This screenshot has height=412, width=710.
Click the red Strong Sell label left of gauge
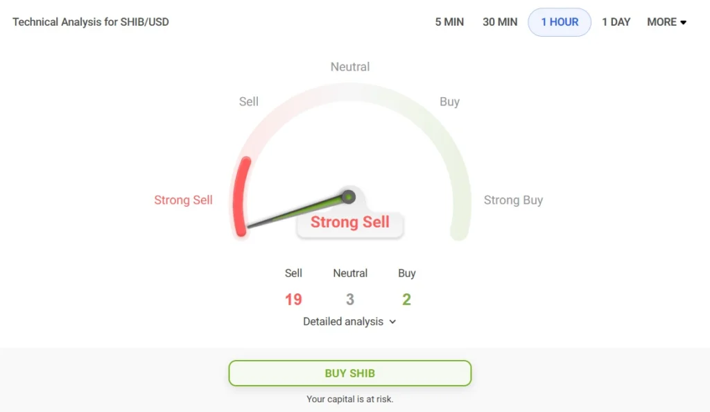click(x=183, y=200)
